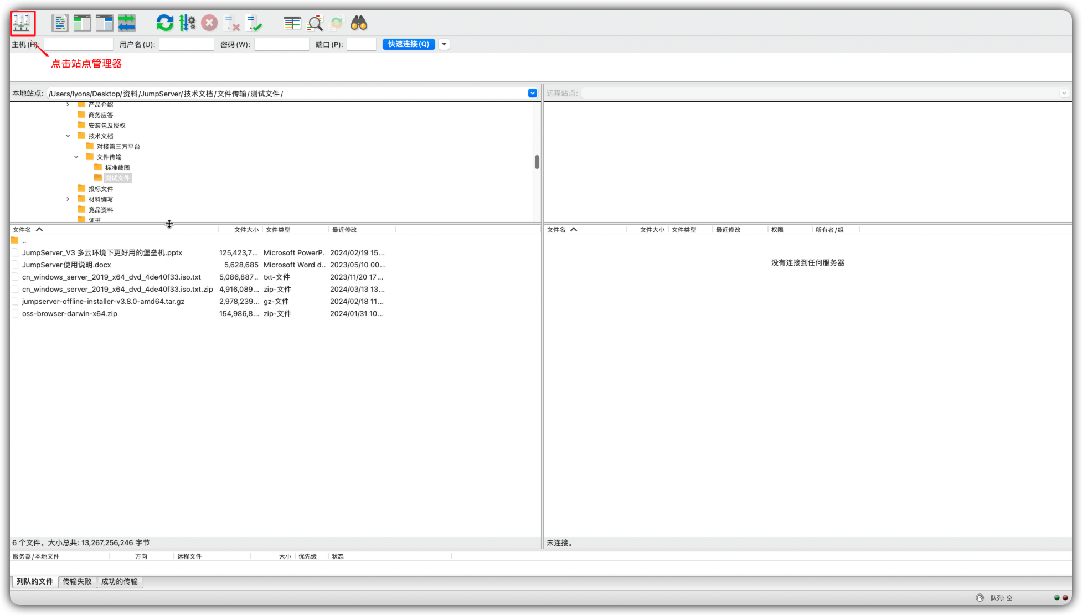Screen dimensions: 1082x615
Task: Toggle the message log display icon
Action: [60, 23]
